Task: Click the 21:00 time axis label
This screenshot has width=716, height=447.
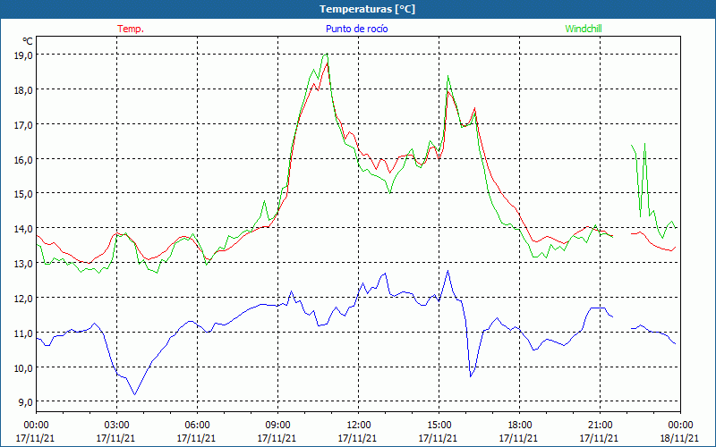Action: [600, 426]
